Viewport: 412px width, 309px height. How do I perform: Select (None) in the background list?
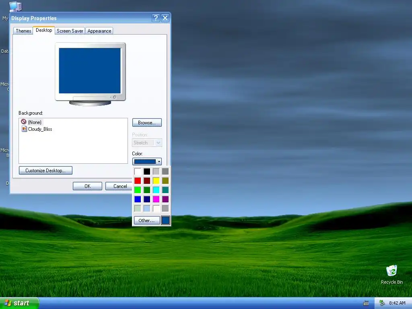click(x=35, y=122)
